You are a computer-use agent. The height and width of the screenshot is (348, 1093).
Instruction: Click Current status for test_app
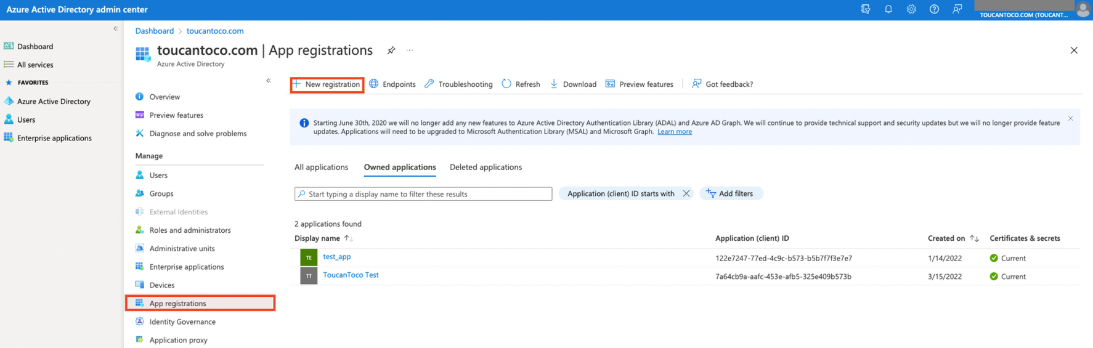tap(1008, 258)
